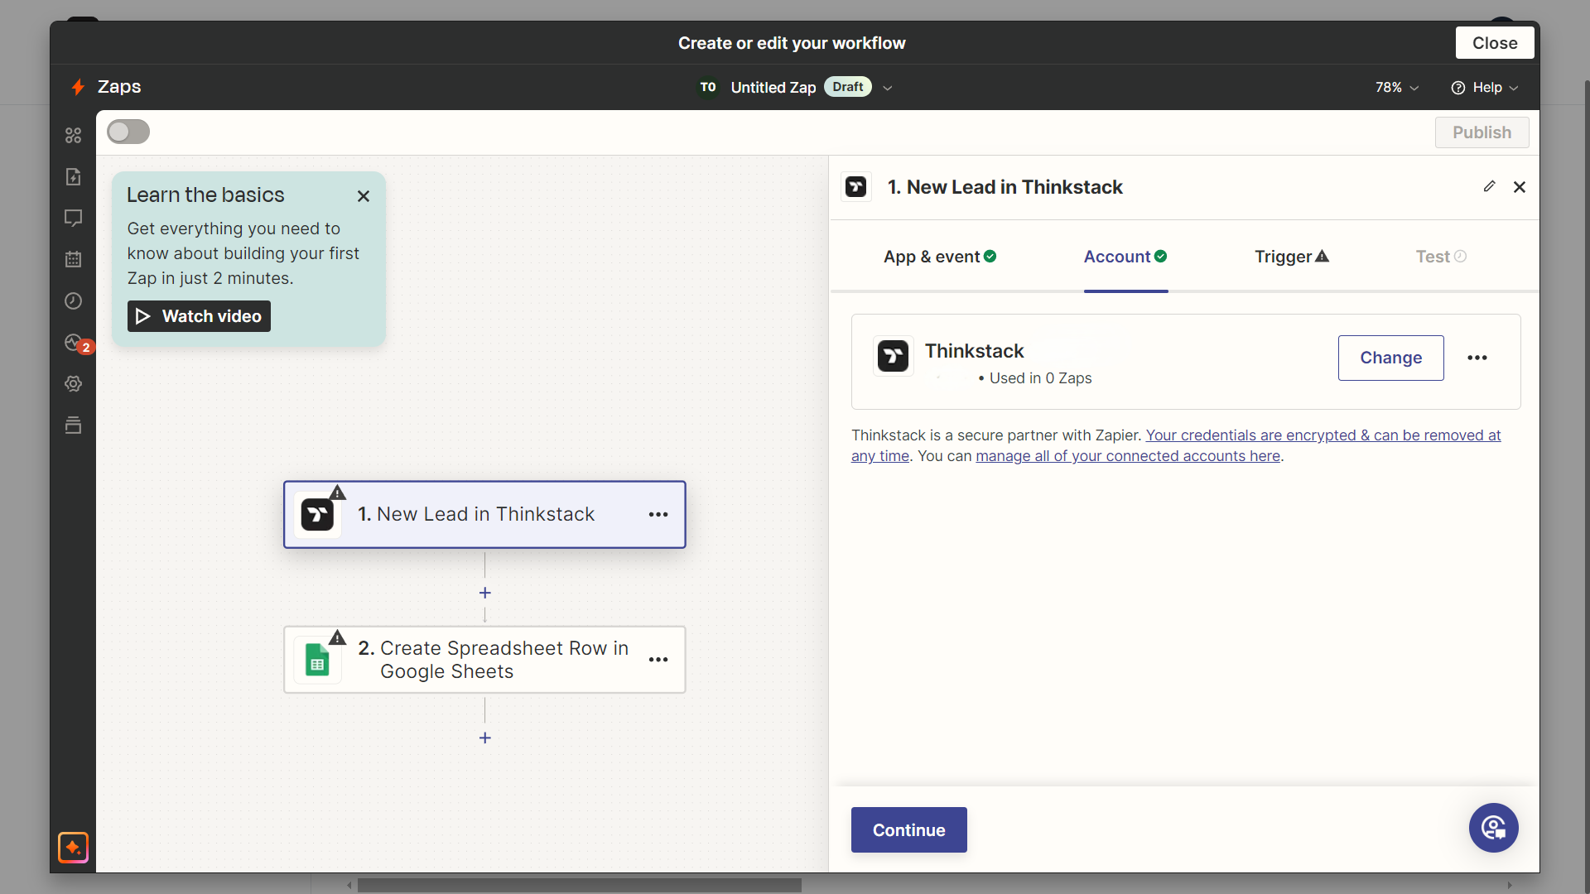Open three-dot menu on Google Sheets step
This screenshot has width=1590, height=894.
[658, 660]
